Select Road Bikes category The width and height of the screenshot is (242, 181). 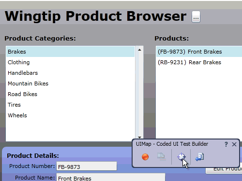70,94
